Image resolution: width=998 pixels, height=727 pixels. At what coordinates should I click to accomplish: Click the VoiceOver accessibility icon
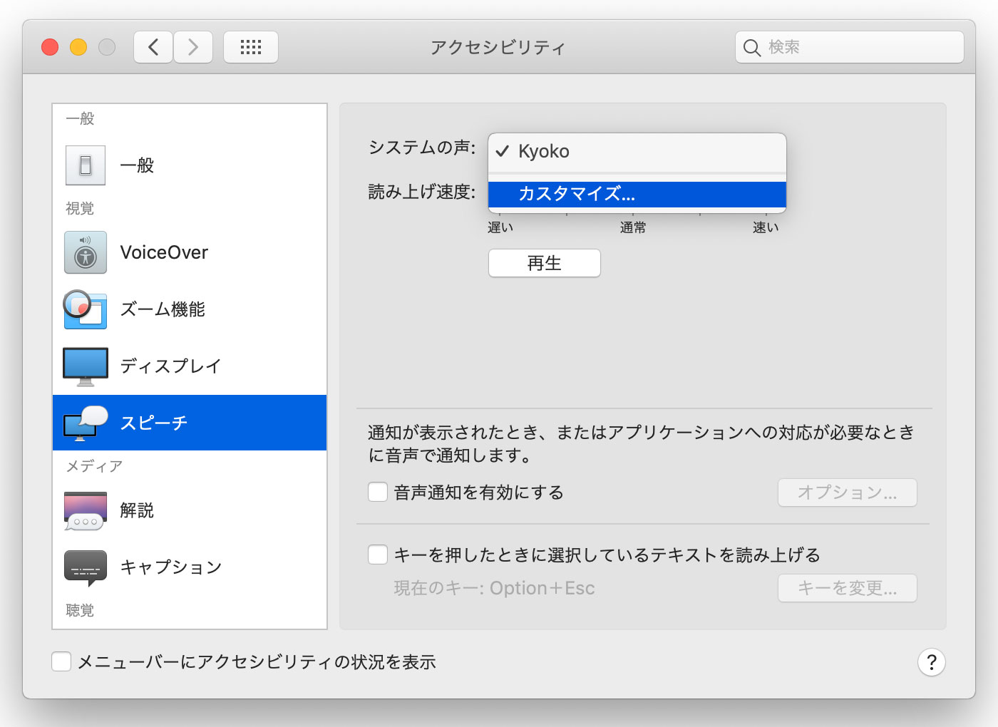(86, 252)
